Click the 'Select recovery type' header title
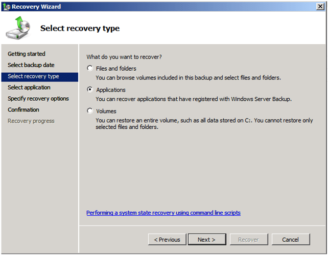 tap(80, 29)
